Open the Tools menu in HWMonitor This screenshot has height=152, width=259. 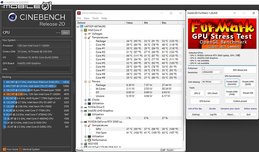95,18
